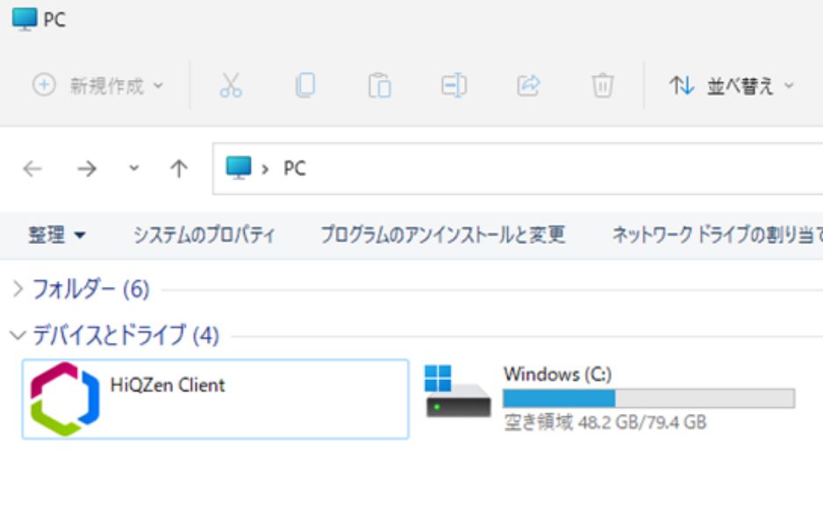Click the 空き領域 48.2 GB/79.4 GB text
This screenshot has width=823, height=509.
click(605, 422)
